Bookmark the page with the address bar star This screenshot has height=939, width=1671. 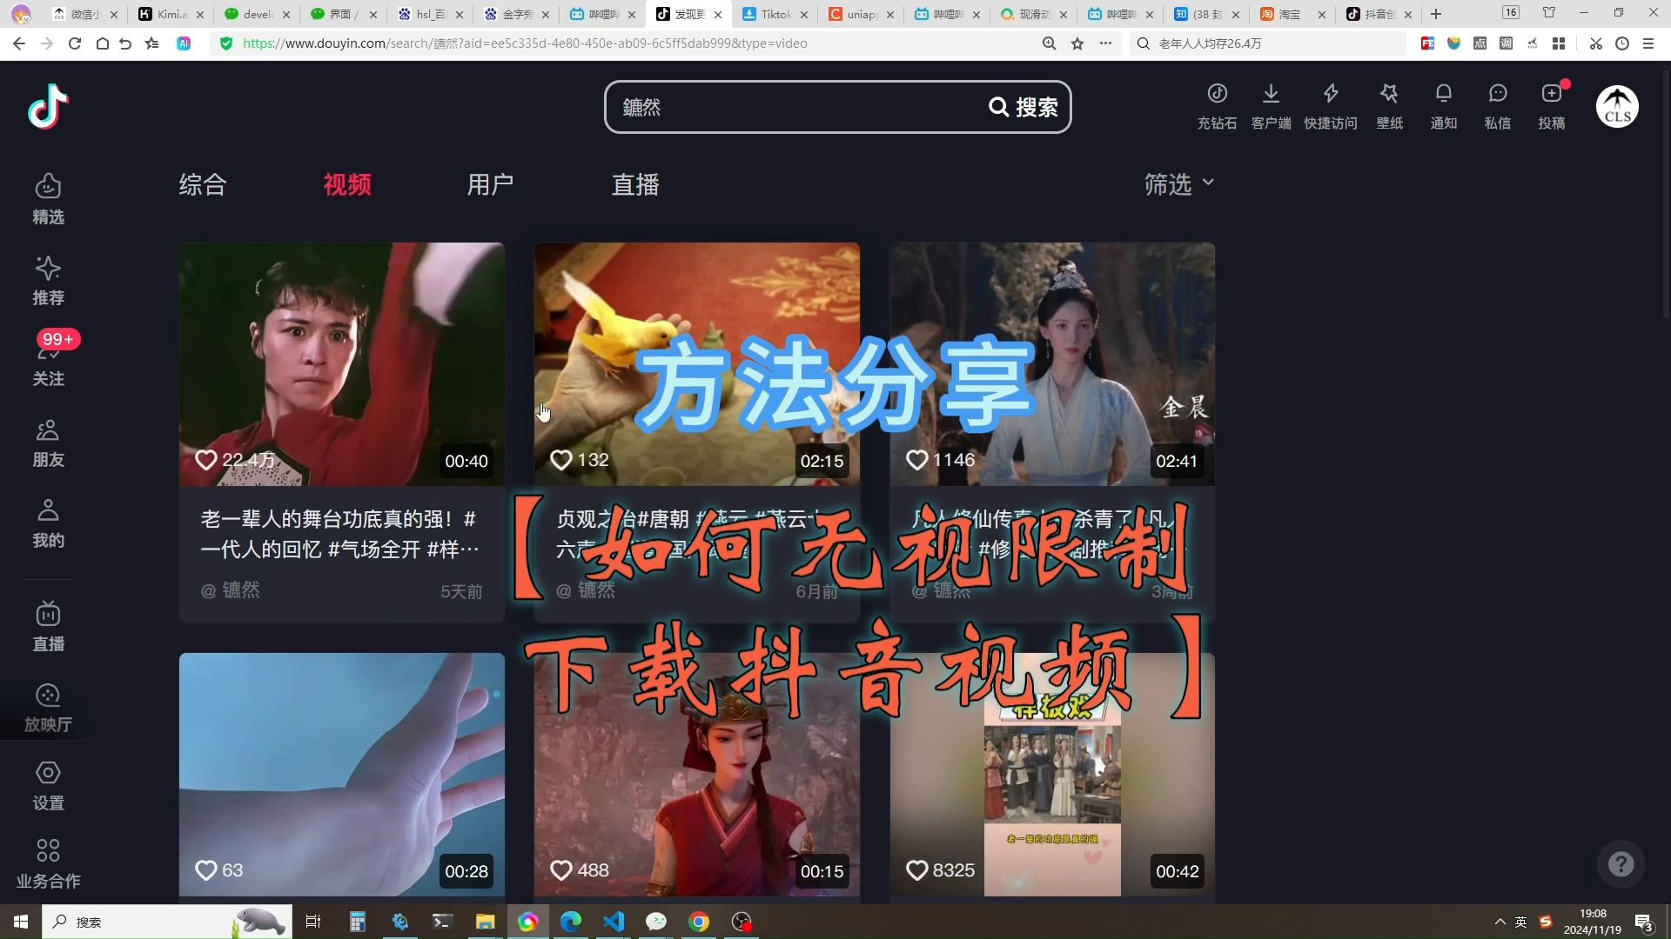(1077, 43)
